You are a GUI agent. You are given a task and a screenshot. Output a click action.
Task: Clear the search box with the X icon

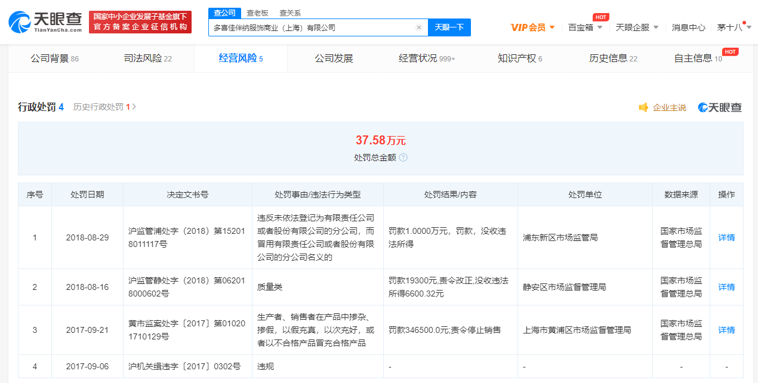coord(419,27)
